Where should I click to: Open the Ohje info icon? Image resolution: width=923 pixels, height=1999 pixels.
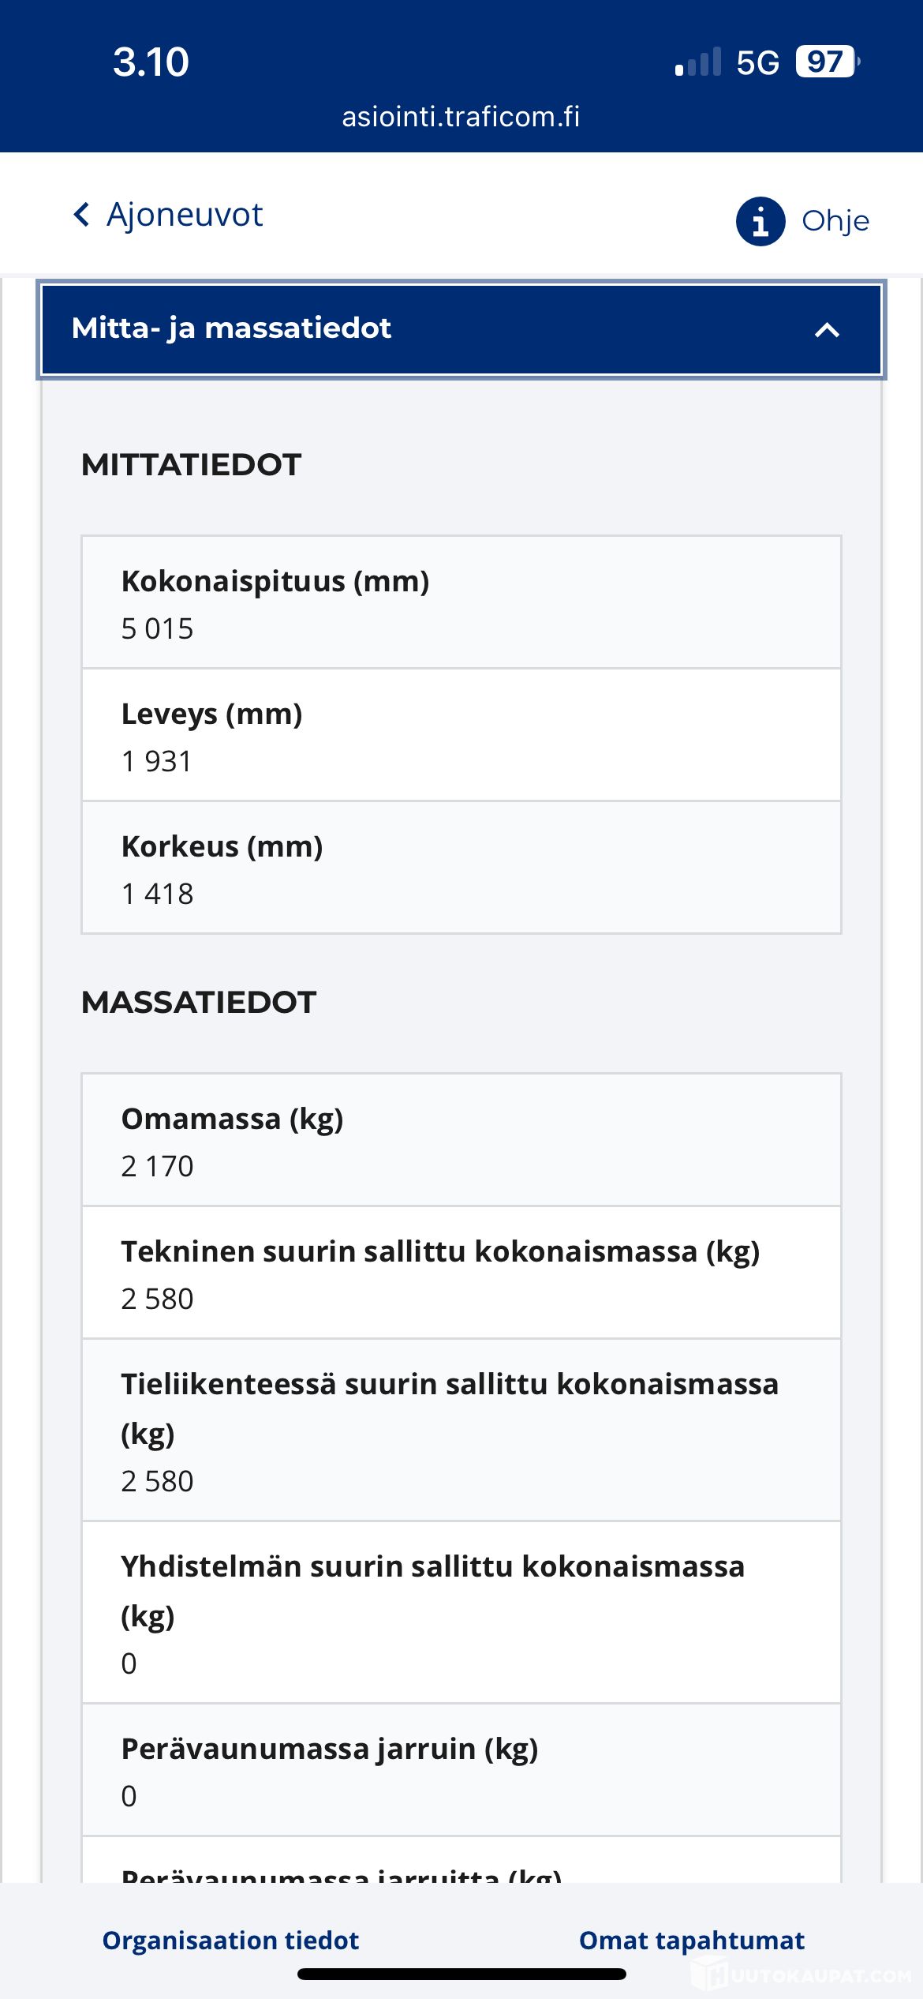pos(760,221)
